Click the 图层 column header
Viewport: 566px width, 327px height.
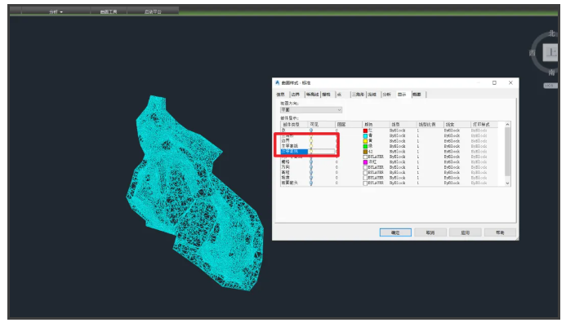point(348,125)
